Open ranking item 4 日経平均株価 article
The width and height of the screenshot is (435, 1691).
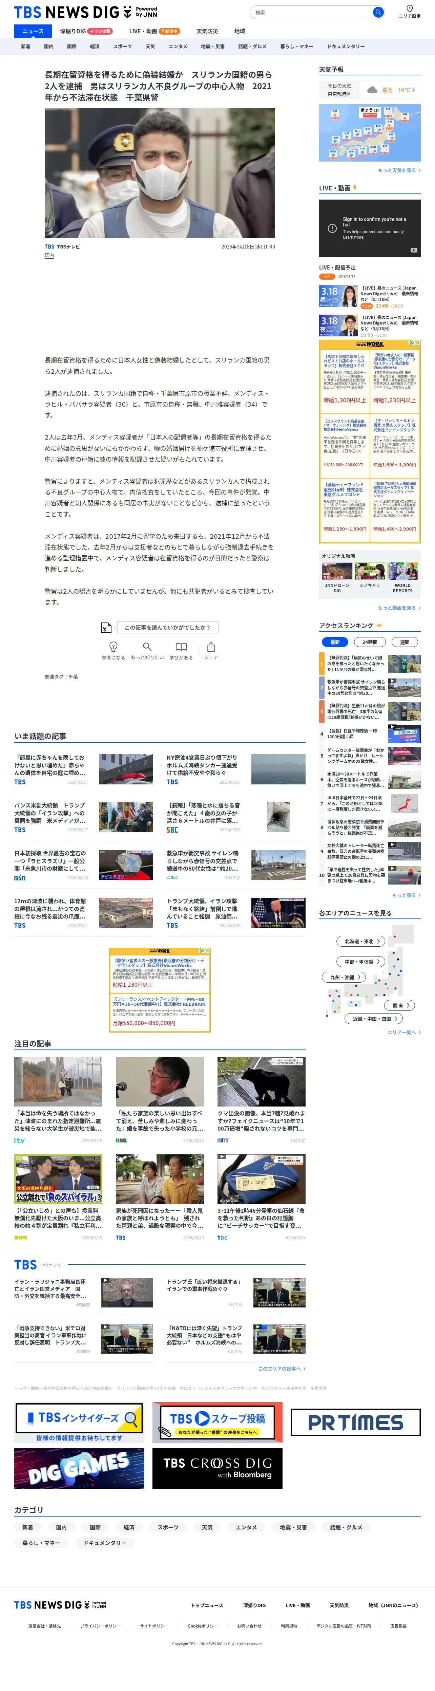coord(370,733)
